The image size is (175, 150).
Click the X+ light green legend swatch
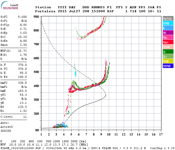pos(168,56)
